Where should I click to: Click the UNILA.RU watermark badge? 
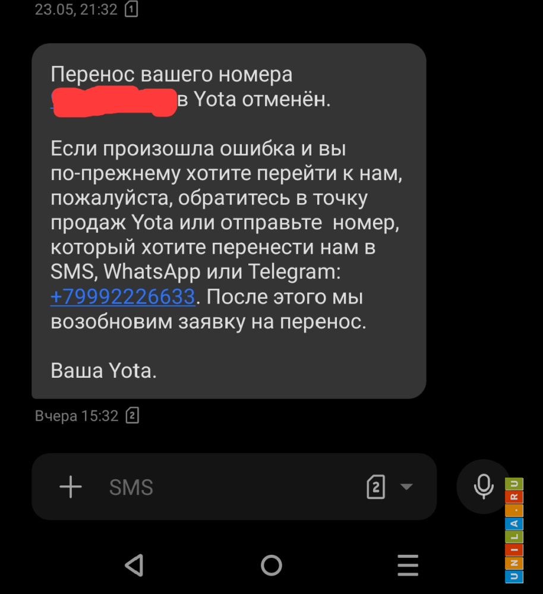pos(514,530)
